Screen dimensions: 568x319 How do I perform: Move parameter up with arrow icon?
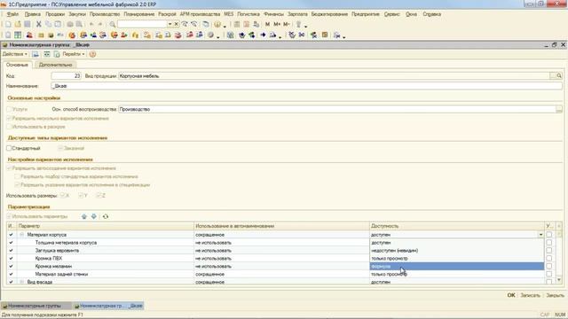(x=84, y=216)
